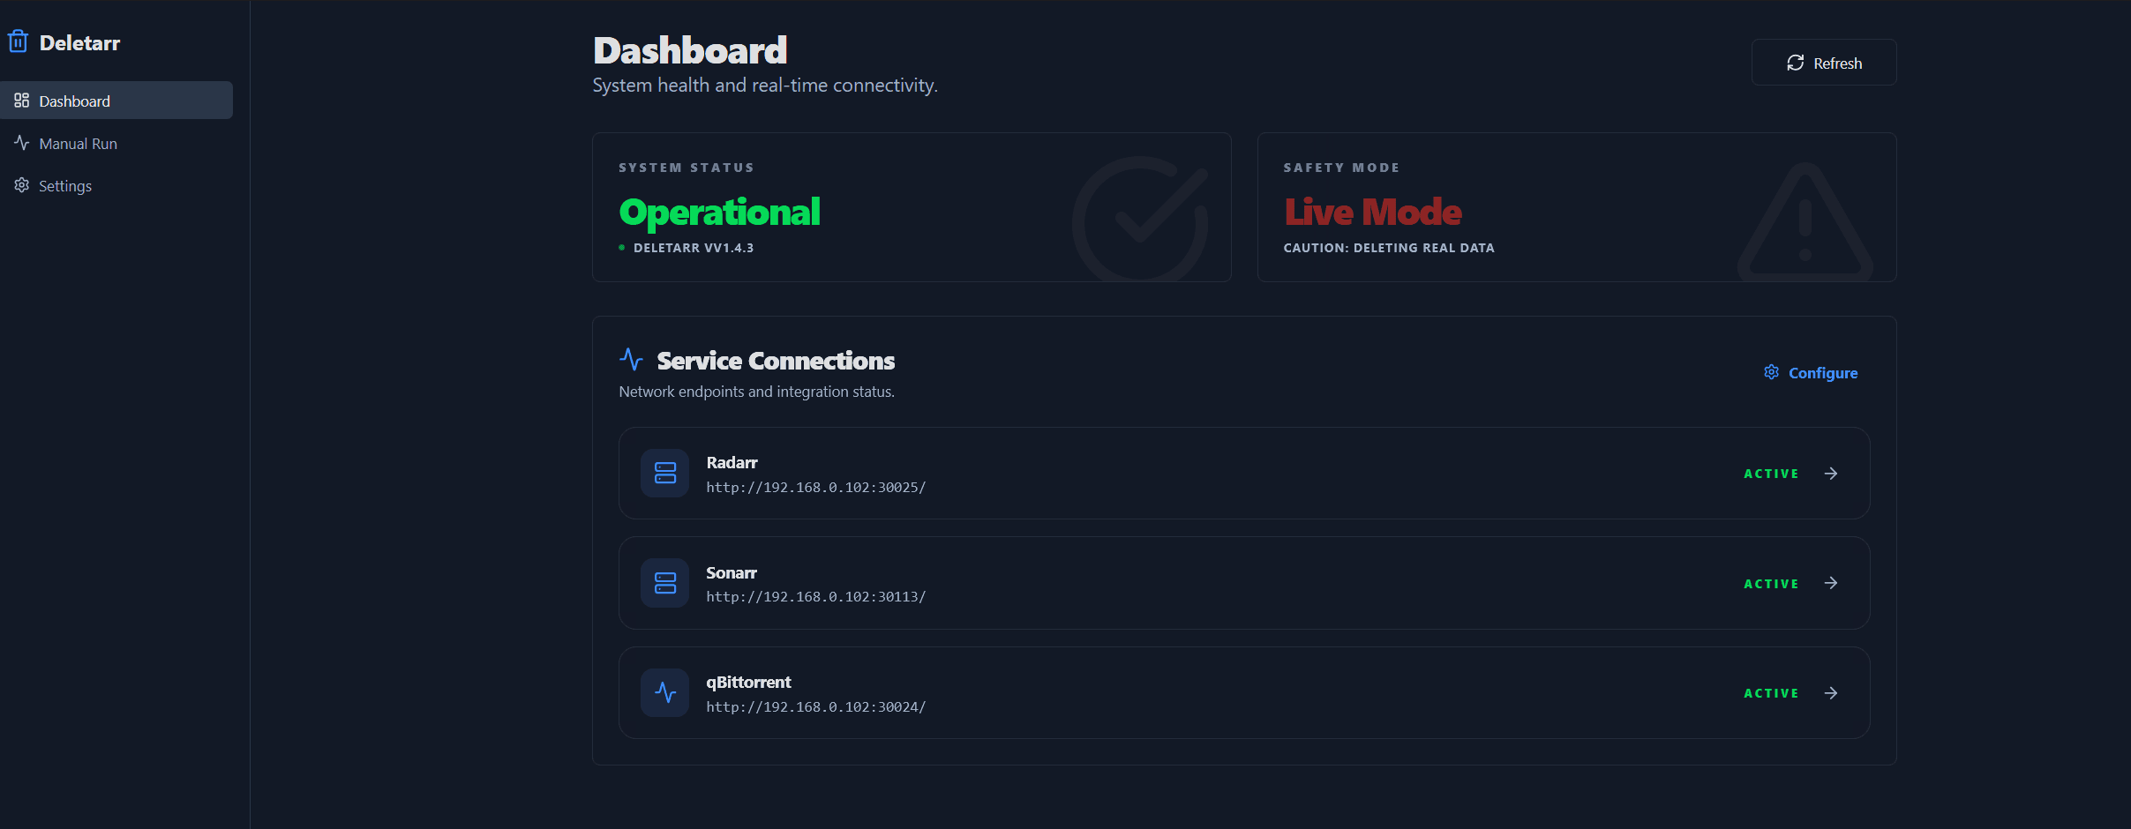Click the Dashboard page heading

(x=690, y=50)
